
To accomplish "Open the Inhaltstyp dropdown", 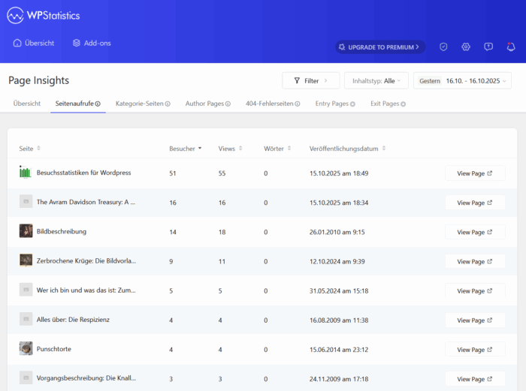I will click(x=376, y=80).
